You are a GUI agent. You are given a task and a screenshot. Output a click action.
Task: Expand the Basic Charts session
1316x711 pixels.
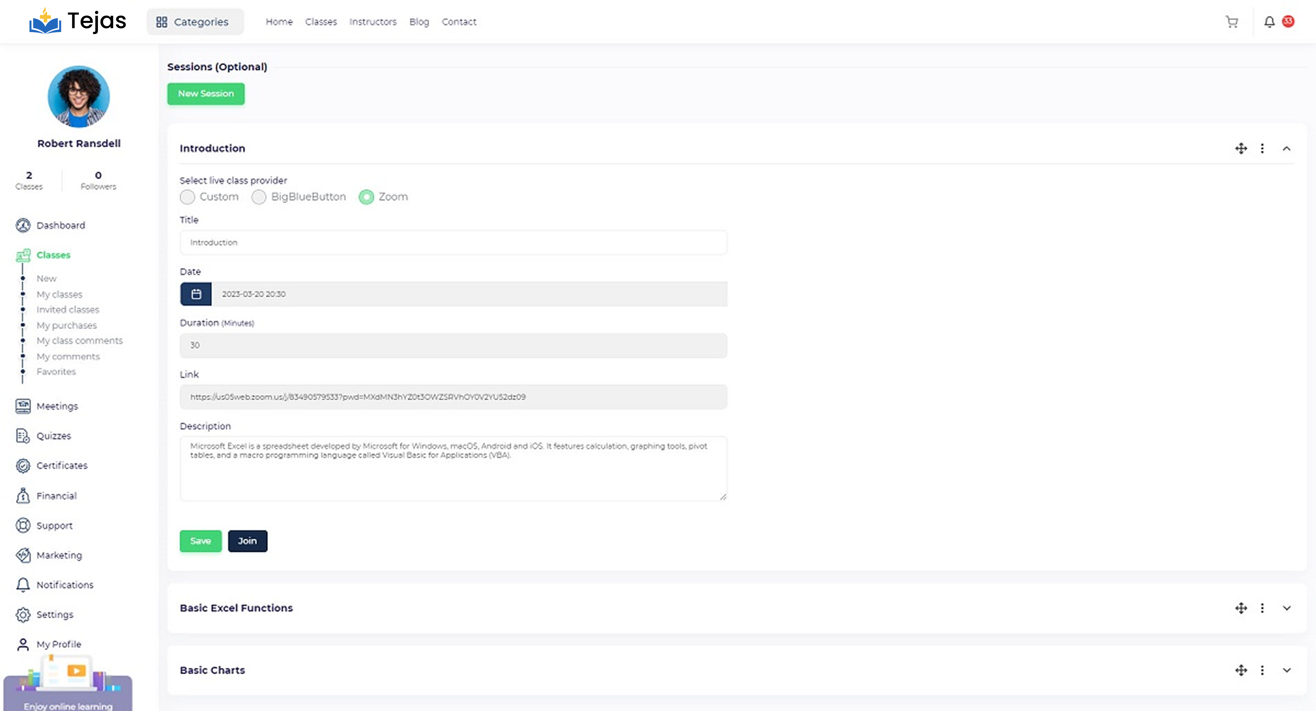[x=1286, y=670]
